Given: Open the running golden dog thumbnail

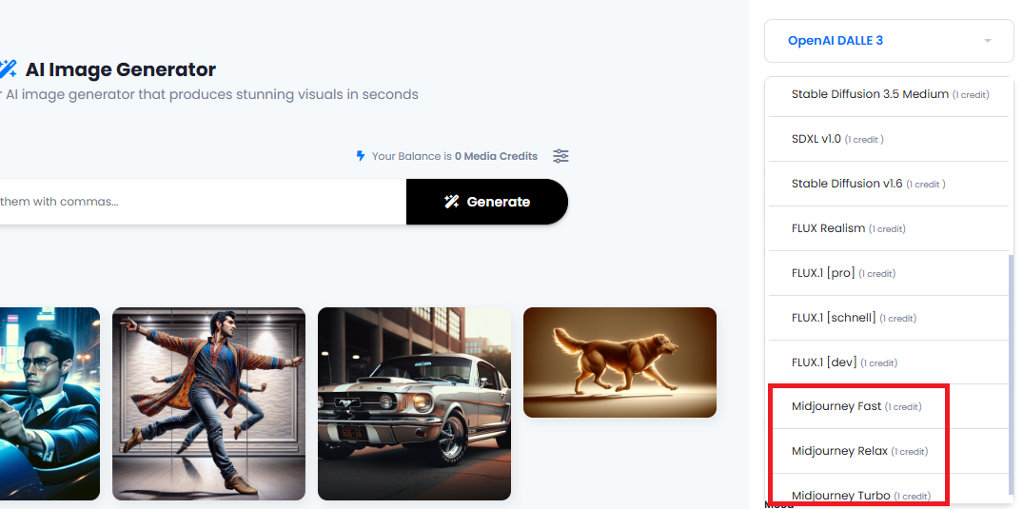Looking at the screenshot, I should (x=620, y=362).
